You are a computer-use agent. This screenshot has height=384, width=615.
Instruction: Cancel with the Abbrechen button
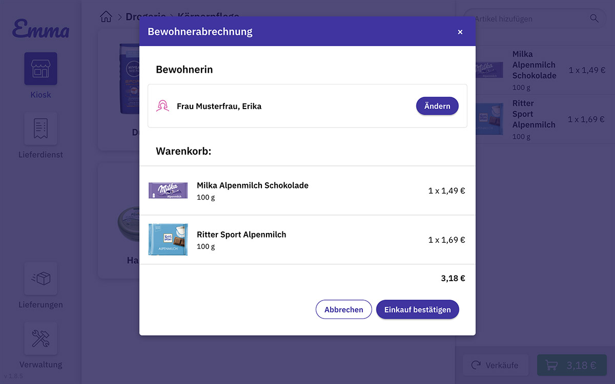tap(343, 309)
